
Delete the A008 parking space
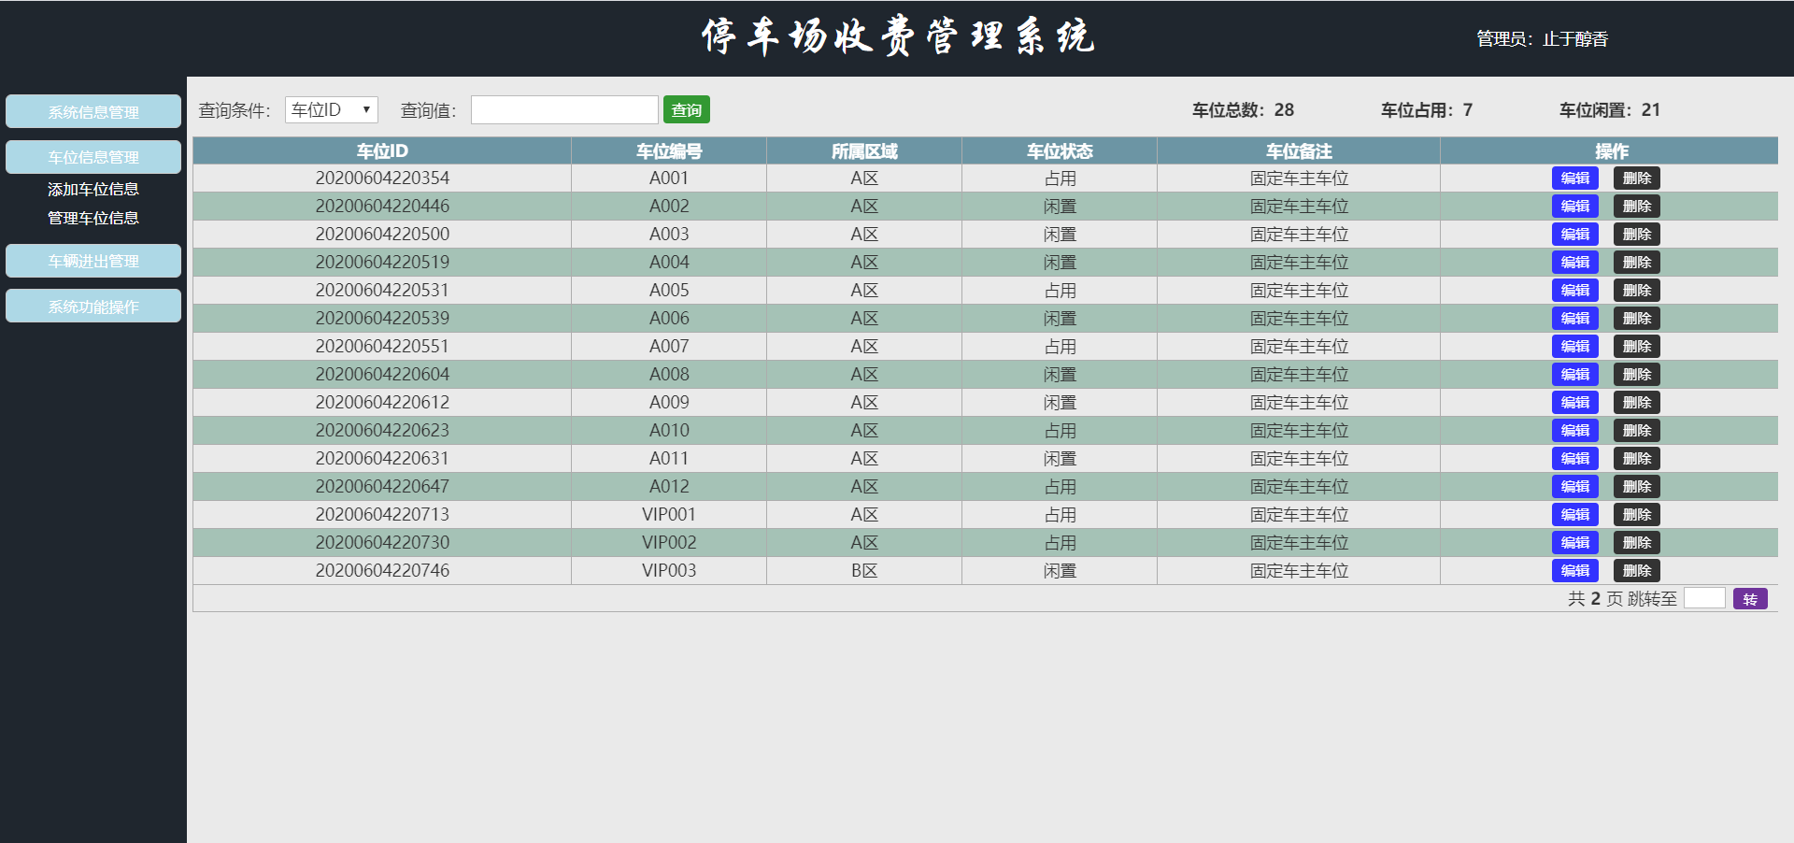pyautogui.click(x=1637, y=374)
